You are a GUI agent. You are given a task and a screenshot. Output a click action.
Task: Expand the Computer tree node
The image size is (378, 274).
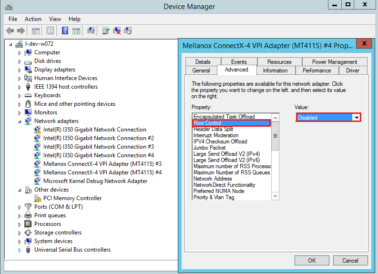[x=20, y=53]
